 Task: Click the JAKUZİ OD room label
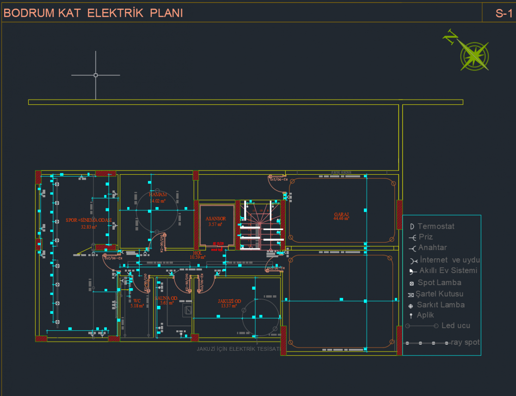click(229, 301)
